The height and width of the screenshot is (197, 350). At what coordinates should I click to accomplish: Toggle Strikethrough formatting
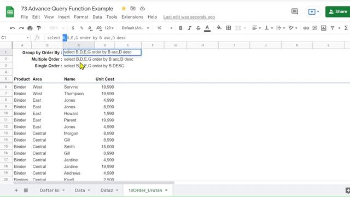pyautogui.click(x=198, y=28)
